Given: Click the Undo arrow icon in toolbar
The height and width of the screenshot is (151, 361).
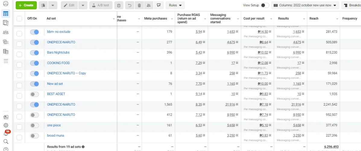Looking at the screenshot, I should [130, 5].
